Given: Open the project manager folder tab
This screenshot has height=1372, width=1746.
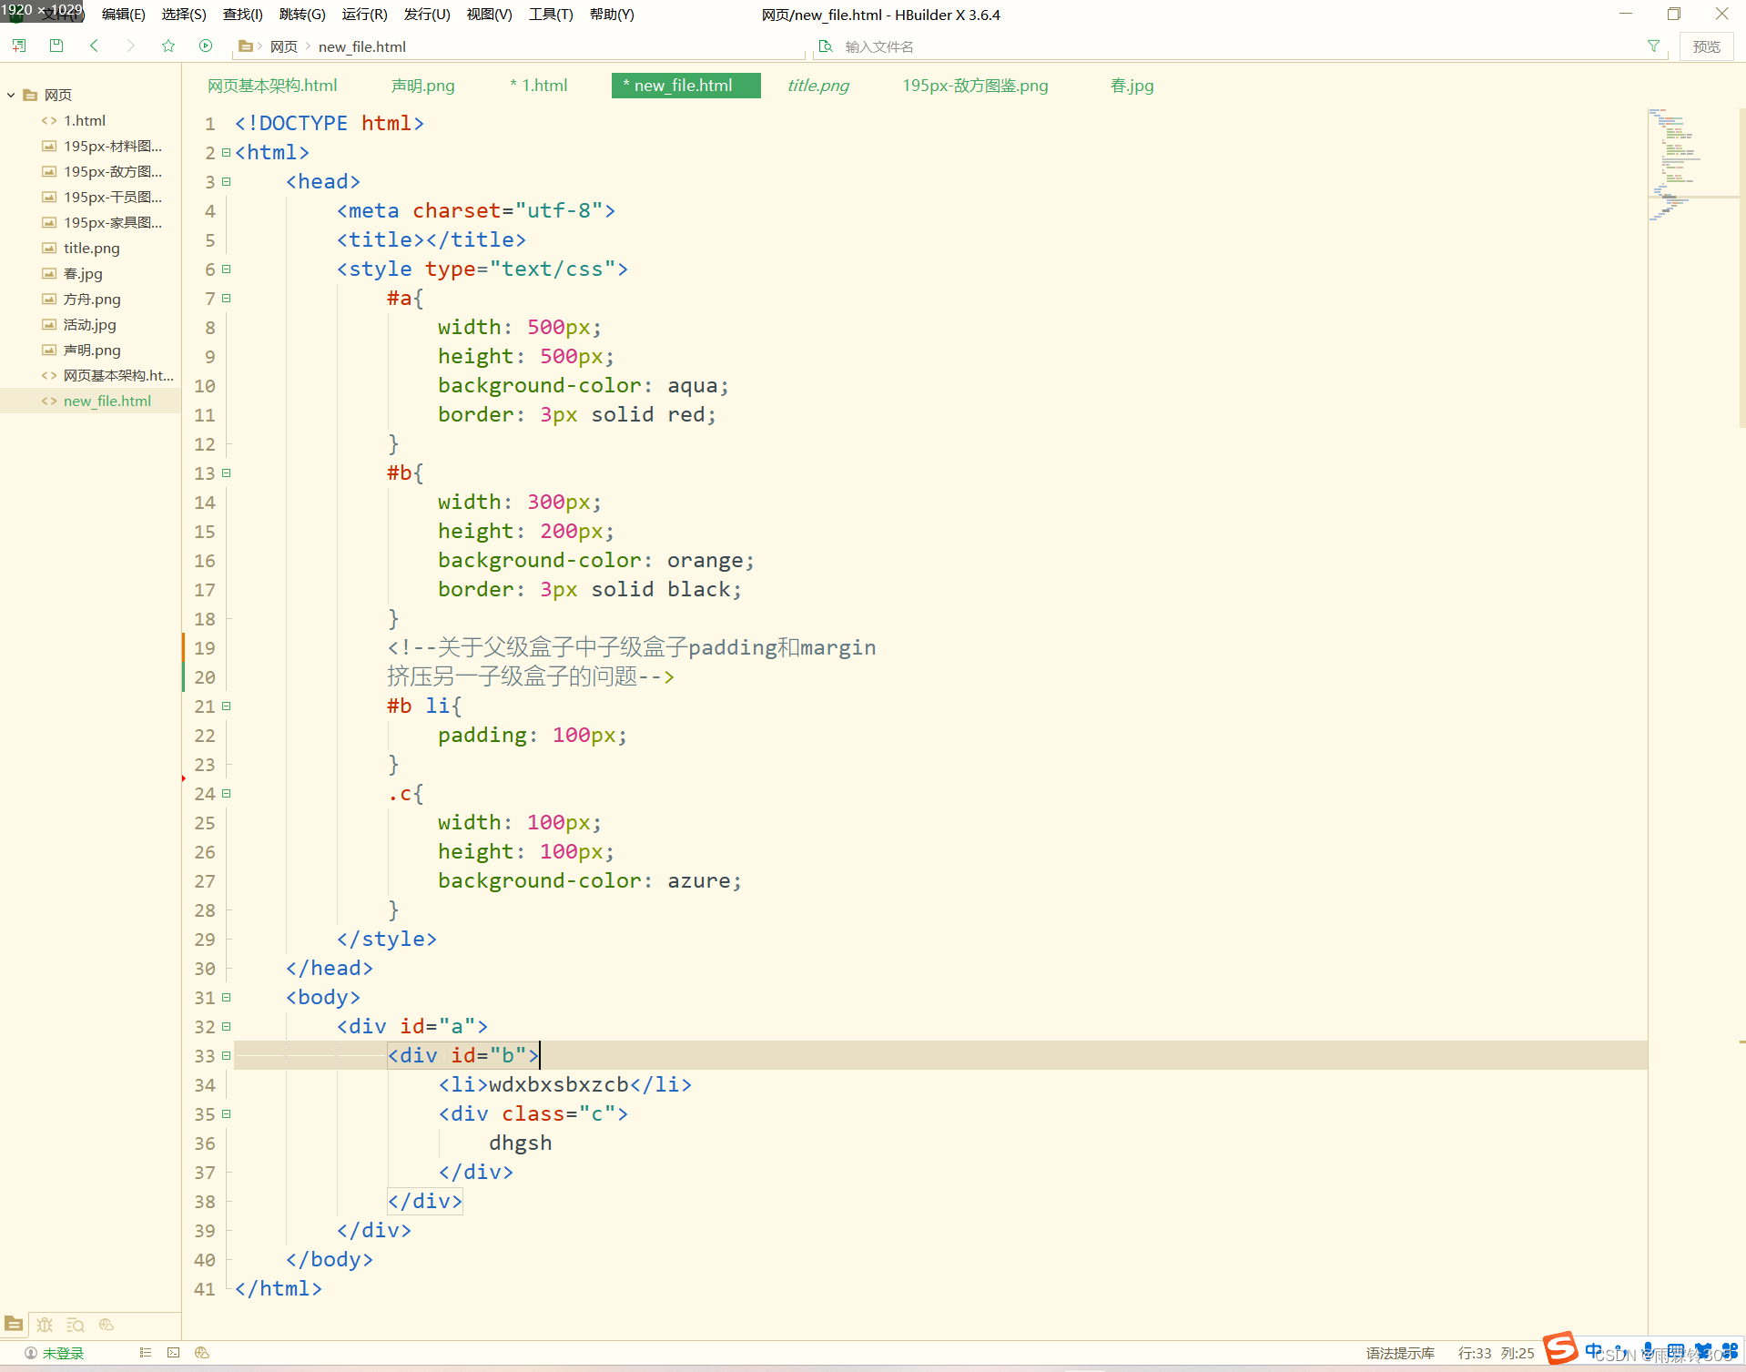Looking at the screenshot, I should pyautogui.click(x=14, y=1325).
